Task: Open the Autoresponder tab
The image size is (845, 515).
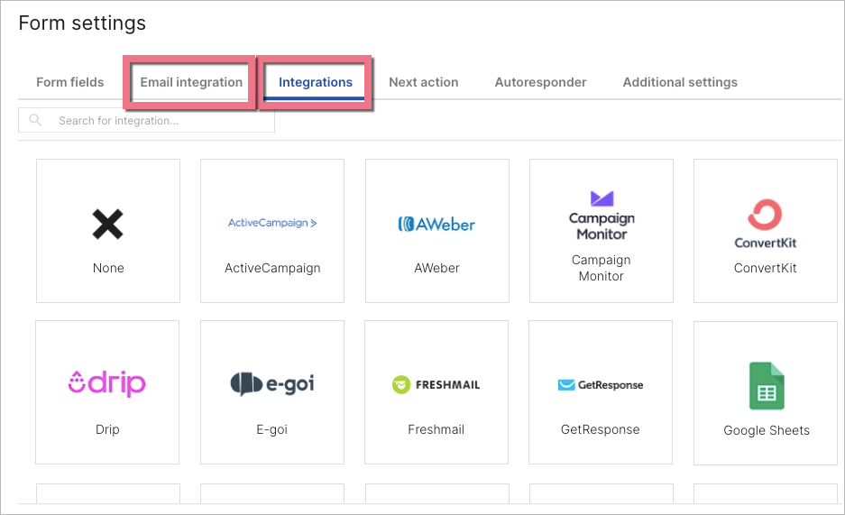Action: [x=540, y=82]
